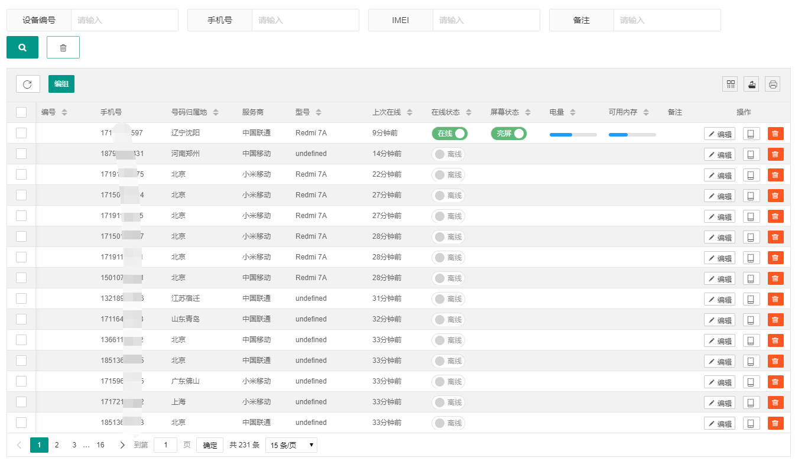The height and width of the screenshot is (461, 795).
Task: Go to previous page with left chevron
Action: pyautogui.click(x=19, y=445)
